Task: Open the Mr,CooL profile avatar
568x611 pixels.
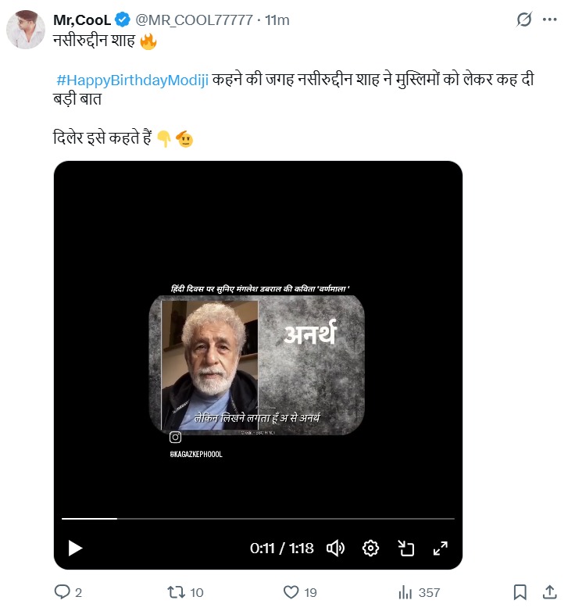Action: [x=25, y=31]
